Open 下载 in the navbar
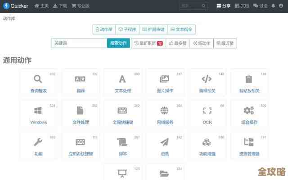The image size is (288, 180). tap(60, 6)
